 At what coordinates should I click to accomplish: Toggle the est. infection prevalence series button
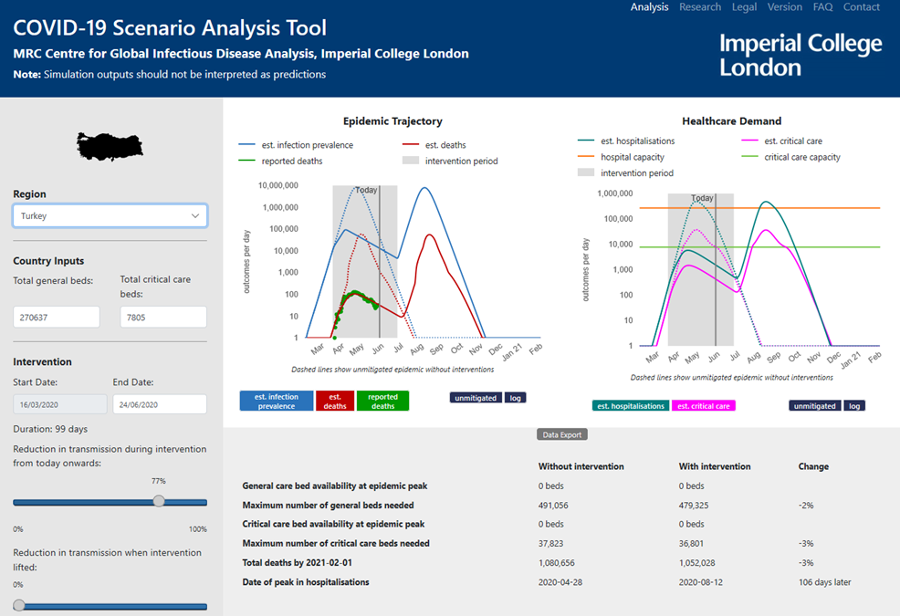[276, 401]
